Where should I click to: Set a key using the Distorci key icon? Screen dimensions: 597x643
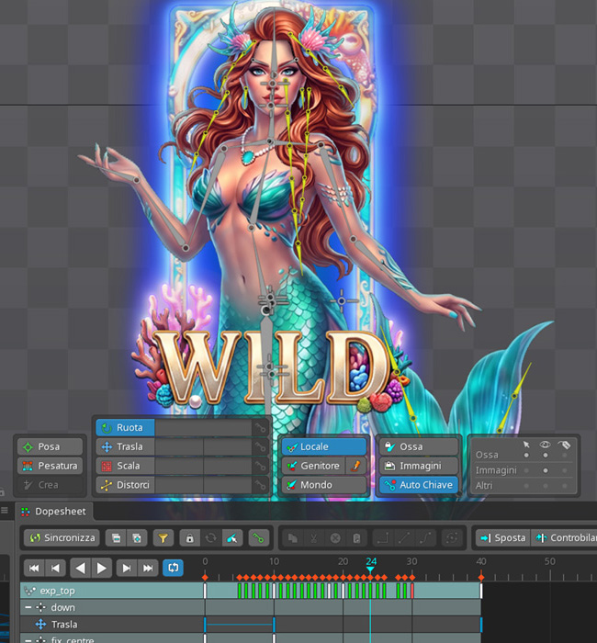[260, 485]
